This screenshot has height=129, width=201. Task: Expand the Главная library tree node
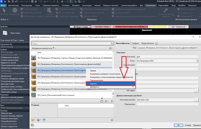pos(32,105)
